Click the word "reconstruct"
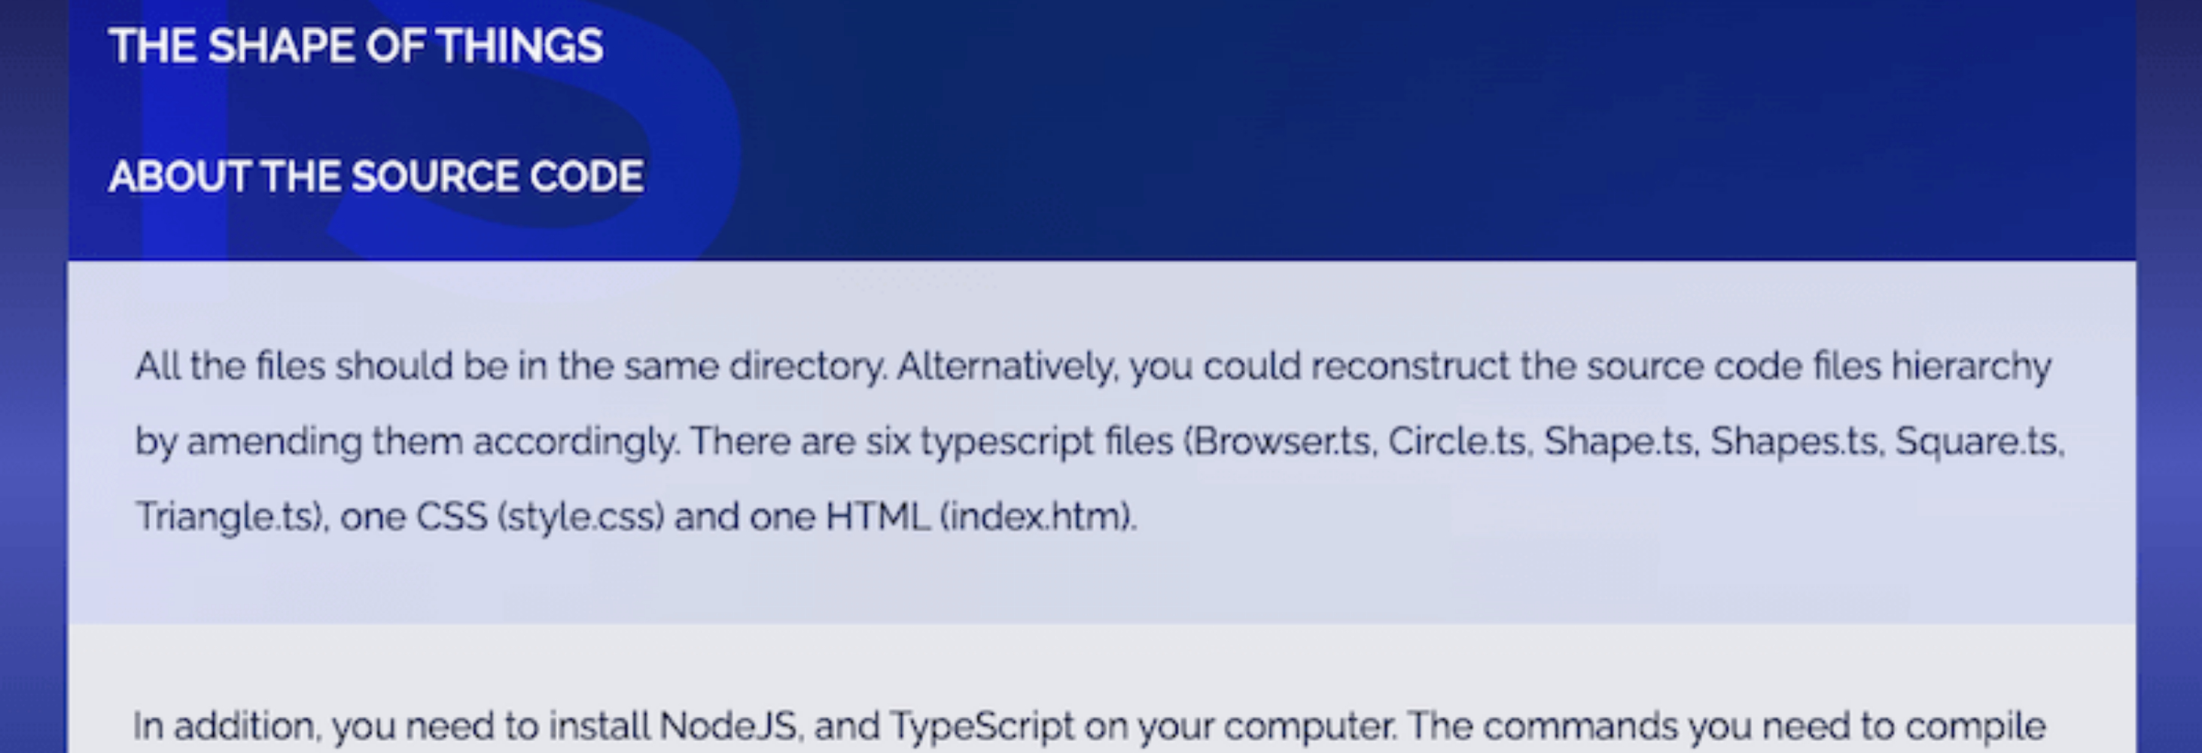This screenshot has width=2202, height=753. (x=1411, y=367)
